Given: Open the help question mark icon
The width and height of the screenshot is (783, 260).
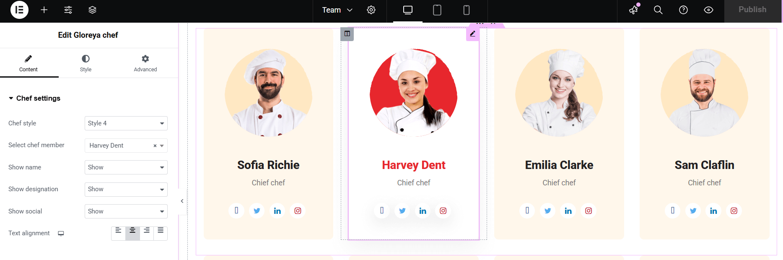Looking at the screenshot, I should pos(683,10).
